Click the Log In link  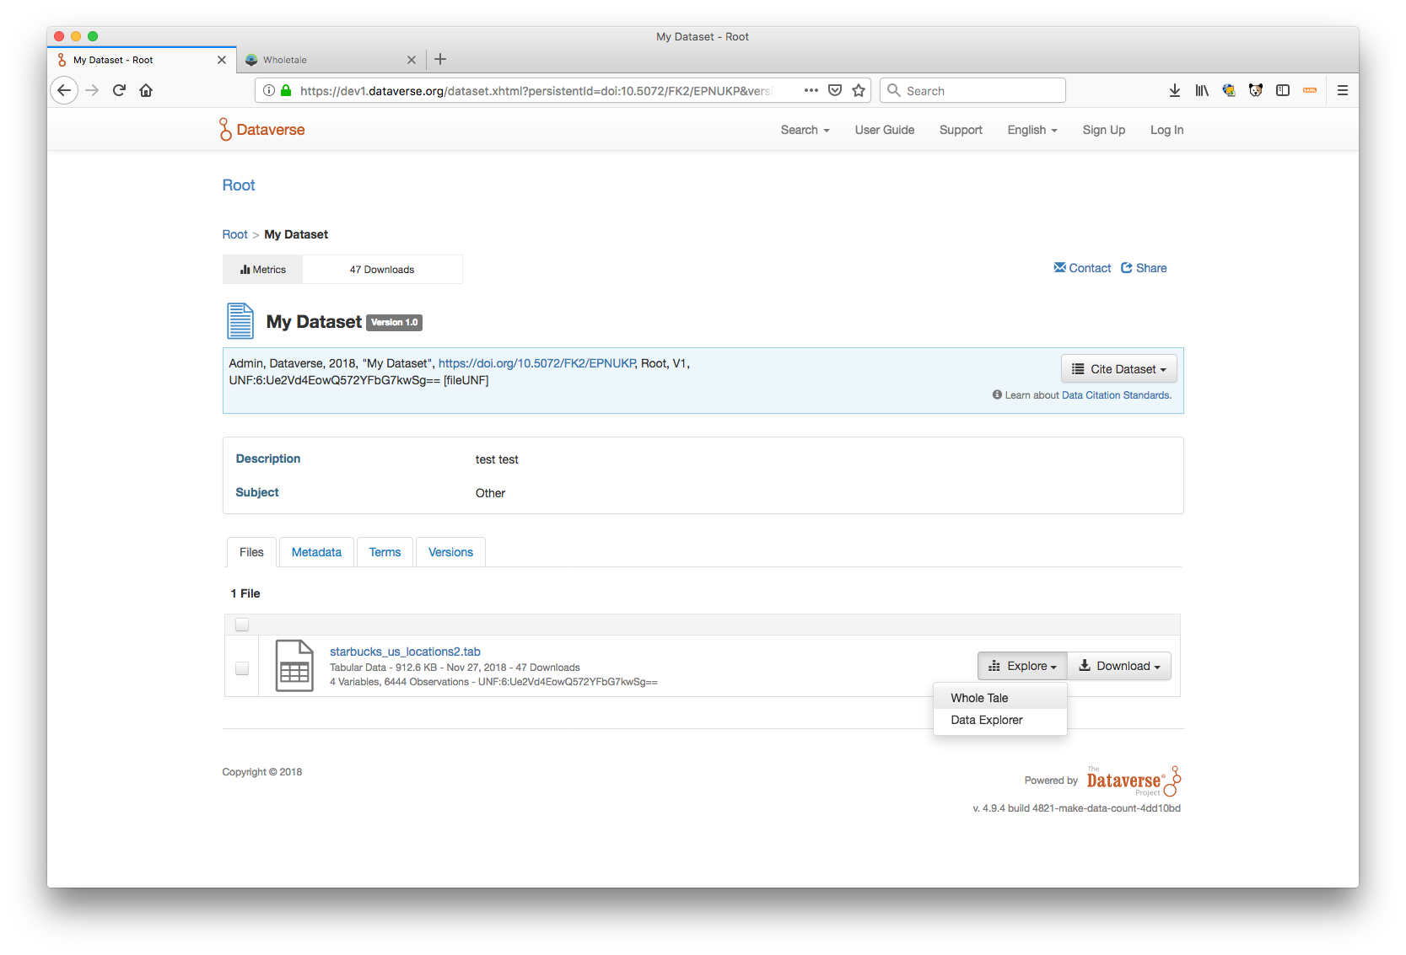tap(1166, 130)
